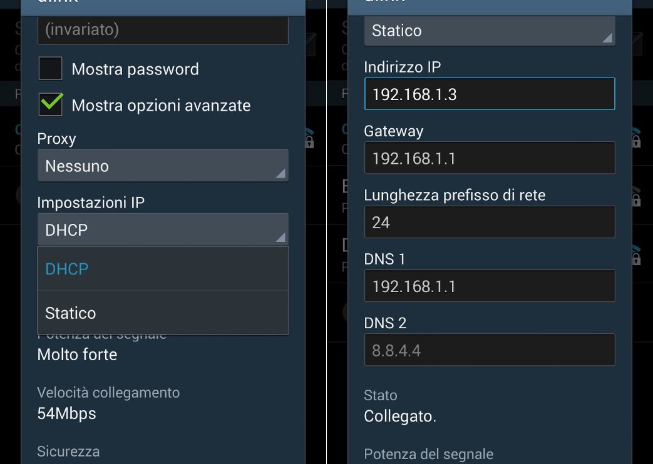
Task: Tap the Wi-Fi lock icon beside DNS 1 label
Action: pyautogui.click(x=635, y=255)
